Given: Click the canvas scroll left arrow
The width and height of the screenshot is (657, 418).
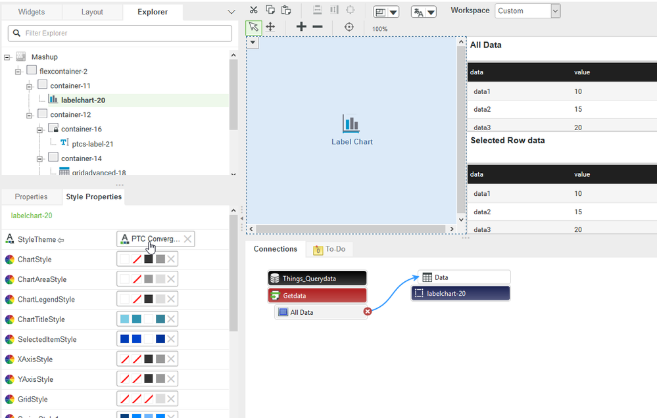Looking at the screenshot, I should 251,229.
